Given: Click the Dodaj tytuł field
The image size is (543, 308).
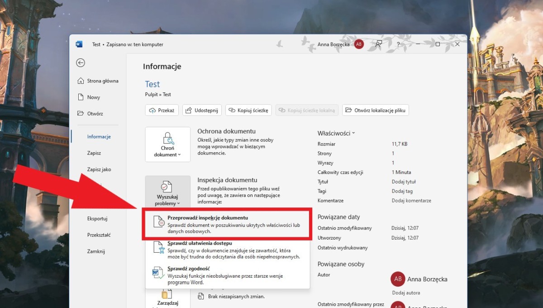Looking at the screenshot, I should [404, 182].
